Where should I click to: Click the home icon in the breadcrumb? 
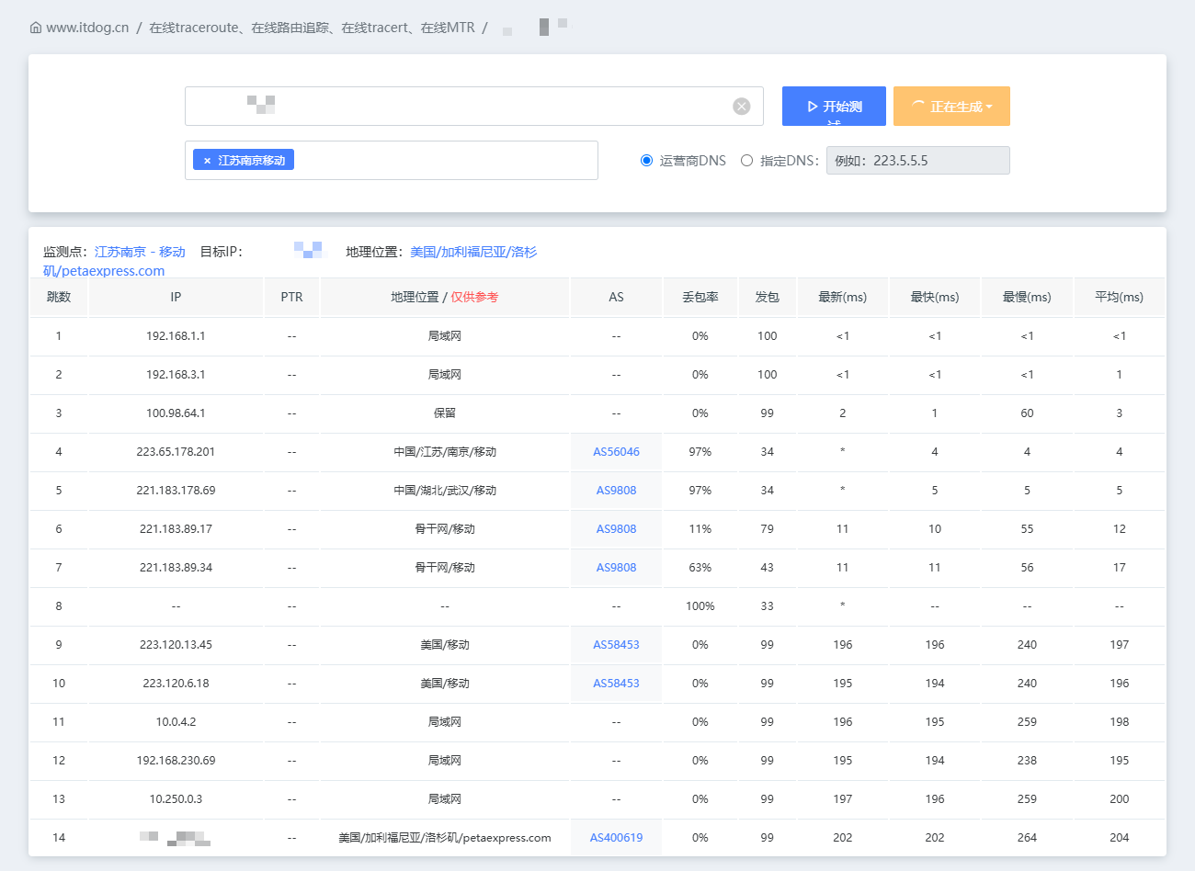[36, 28]
